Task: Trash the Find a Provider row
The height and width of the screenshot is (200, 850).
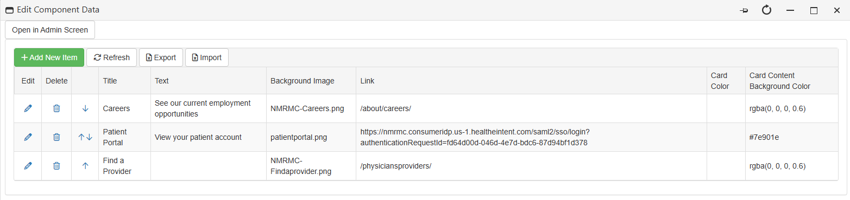Action: click(x=56, y=166)
